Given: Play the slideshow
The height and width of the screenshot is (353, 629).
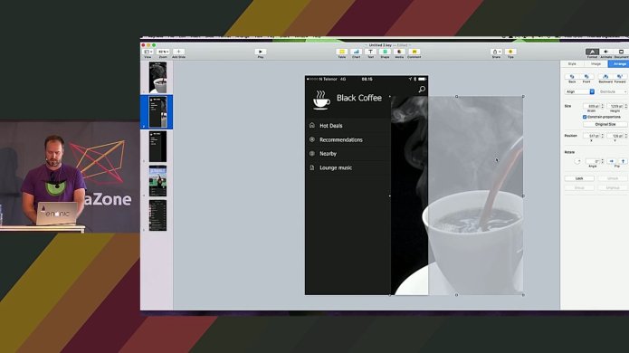Looking at the screenshot, I should (x=261, y=52).
